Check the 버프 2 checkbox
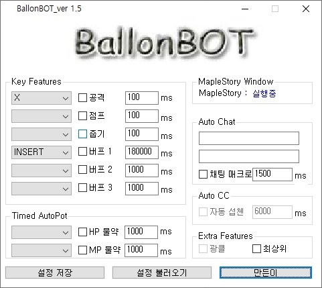Screen dimensions: 322x288 pos(82,170)
